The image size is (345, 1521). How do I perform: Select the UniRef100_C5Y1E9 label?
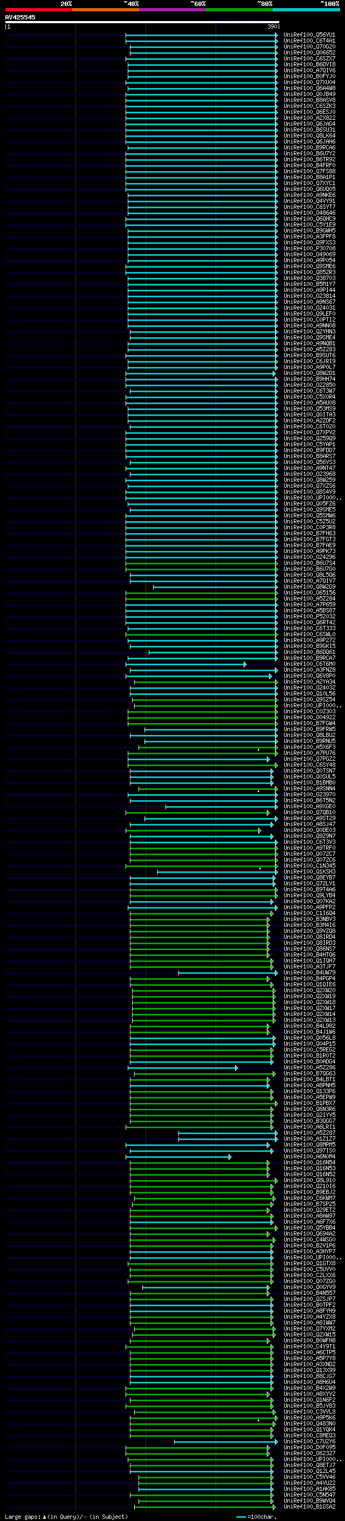pos(309,224)
